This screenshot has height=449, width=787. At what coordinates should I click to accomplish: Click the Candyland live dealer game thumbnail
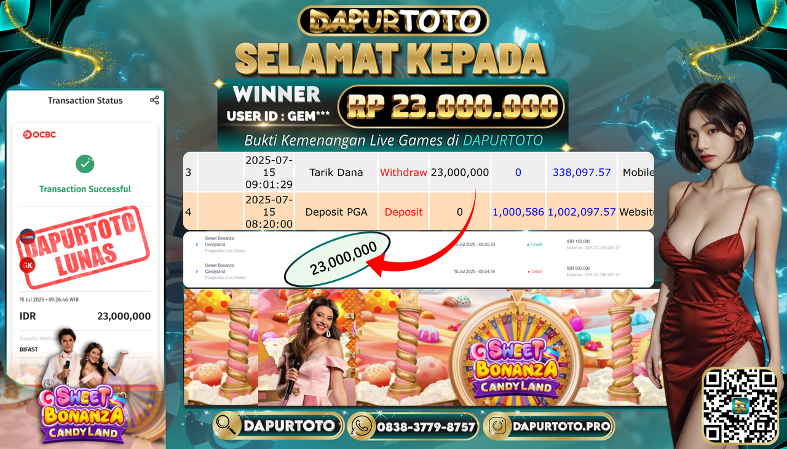(x=425, y=347)
